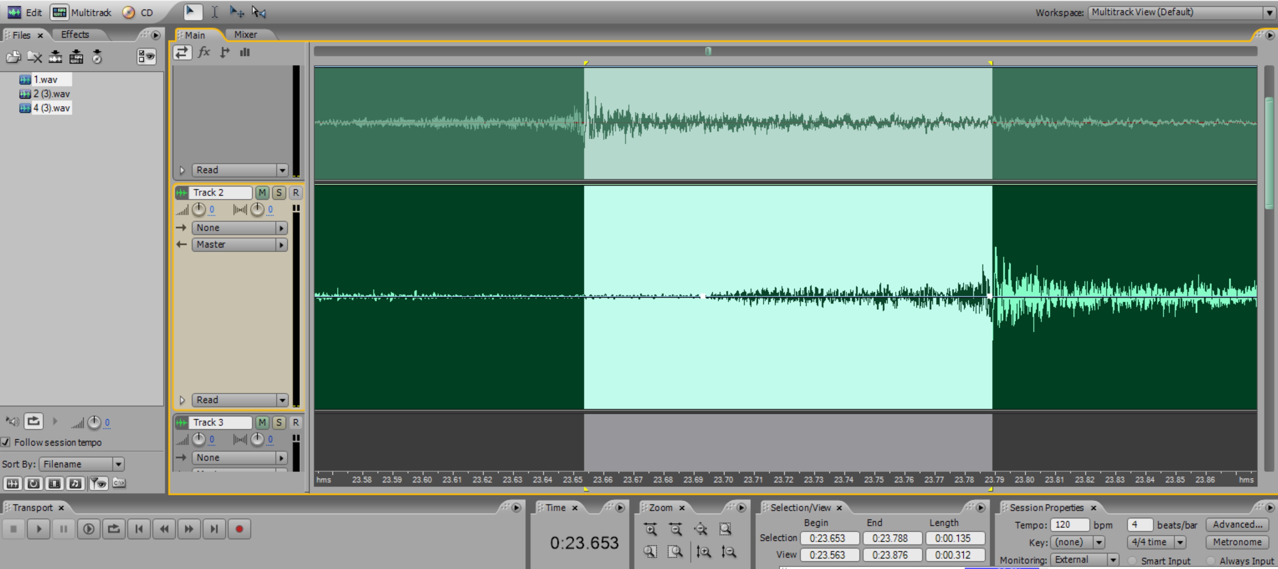Click the Loop Play button in Transport
Screen dimensions: 1278x569
click(113, 529)
